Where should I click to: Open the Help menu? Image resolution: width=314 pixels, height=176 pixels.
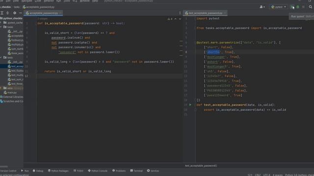(x=95, y=1)
